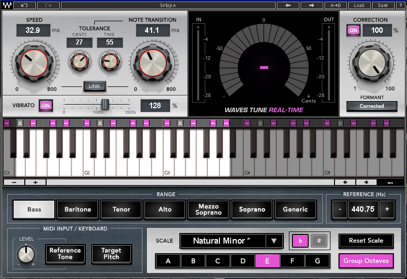Select flat notation button
The image size is (407, 279).
(301, 241)
